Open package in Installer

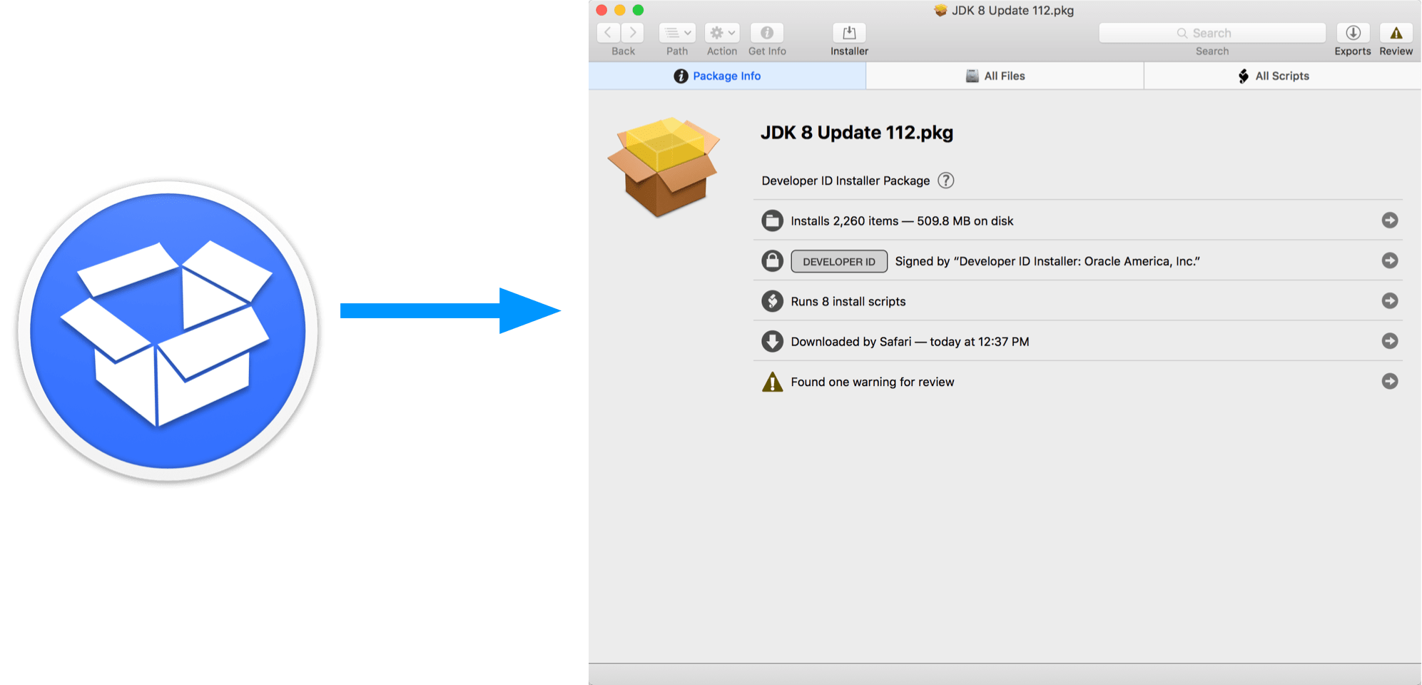pyautogui.click(x=849, y=33)
